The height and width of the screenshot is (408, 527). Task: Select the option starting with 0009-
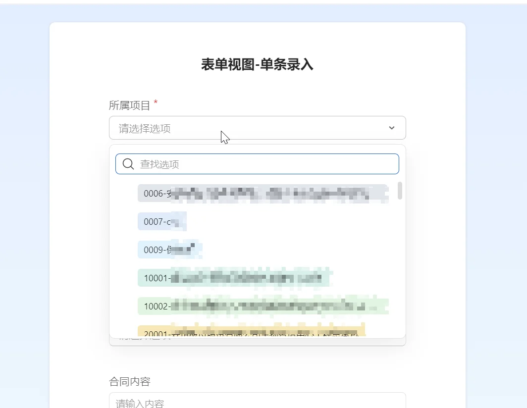pyautogui.click(x=170, y=250)
